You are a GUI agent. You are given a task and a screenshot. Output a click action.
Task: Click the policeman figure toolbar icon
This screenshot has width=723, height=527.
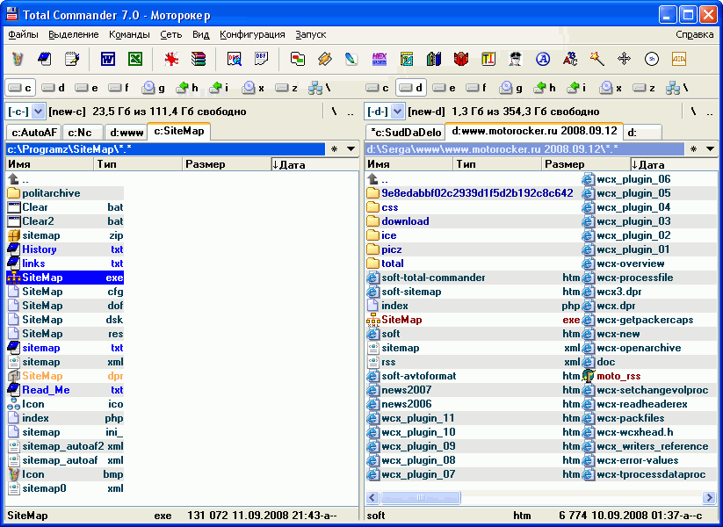[516, 59]
